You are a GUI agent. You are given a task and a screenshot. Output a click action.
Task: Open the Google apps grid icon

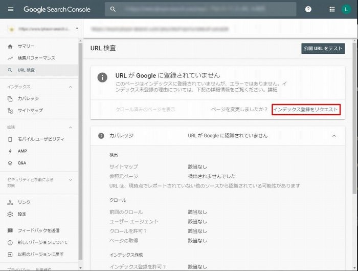click(x=332, y=9)
